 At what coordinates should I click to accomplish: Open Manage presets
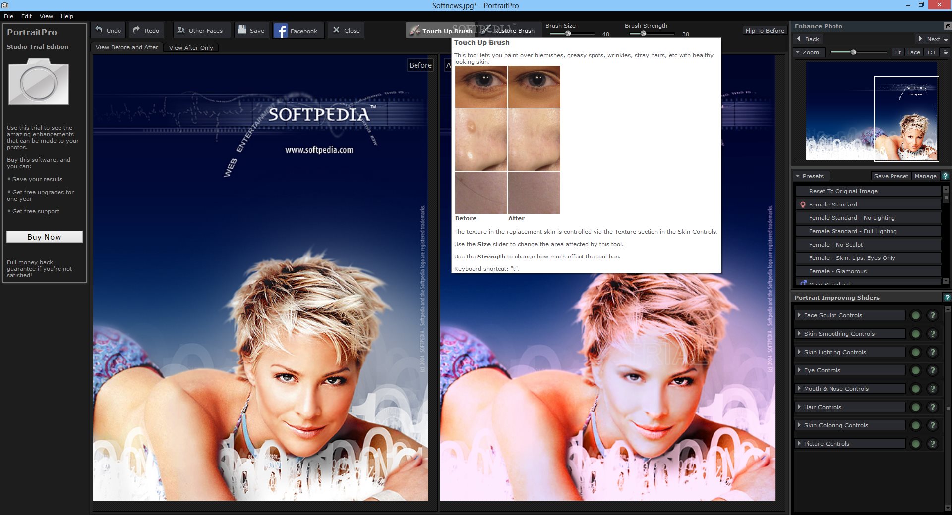click(x=925, y=176)
